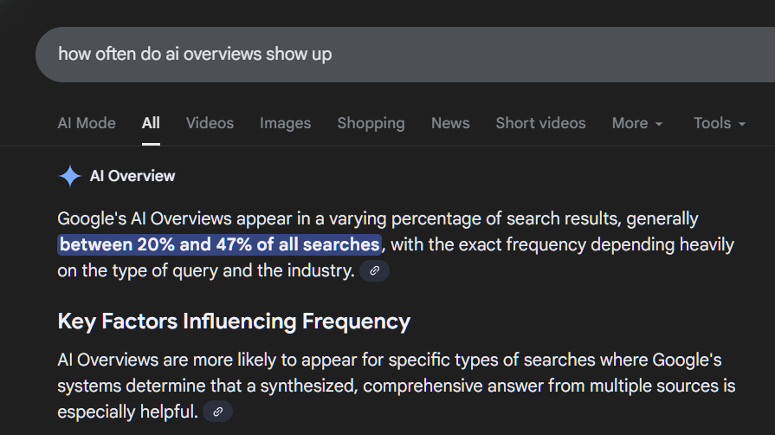This screenshot has width=775, height=435.
Task: Go to the Videos tab
Action: click(x=210, y=123)
